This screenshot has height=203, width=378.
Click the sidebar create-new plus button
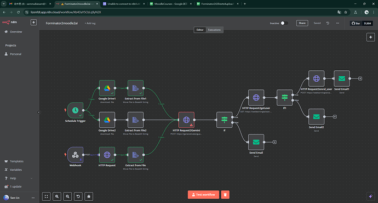[33, 22]
